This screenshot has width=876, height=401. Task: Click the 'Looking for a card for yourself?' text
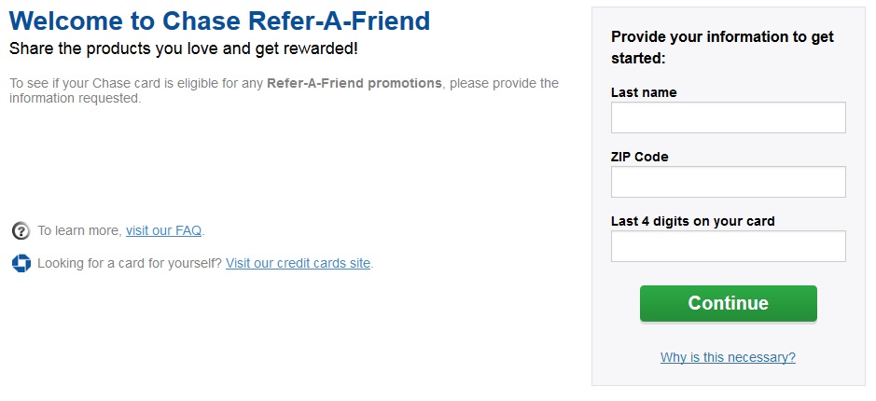(x=130, y=263)
